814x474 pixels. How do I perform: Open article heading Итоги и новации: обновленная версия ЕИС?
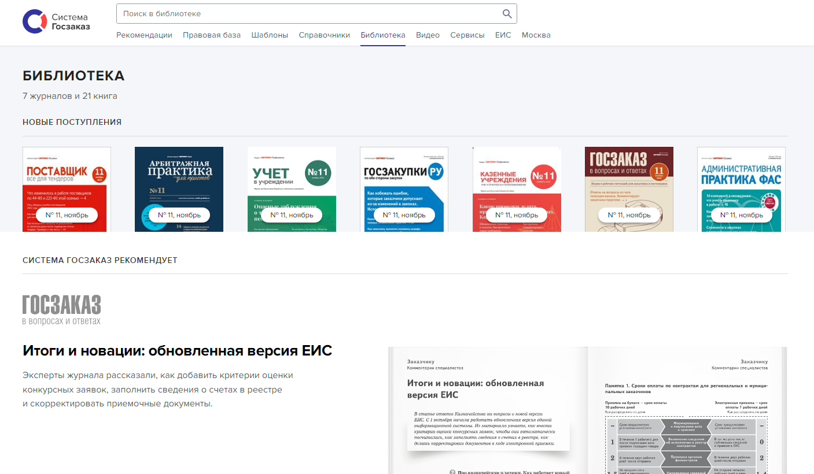pos(177,350)
